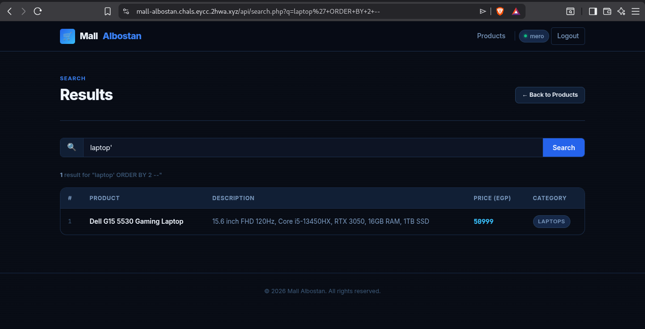645x329 pixels.
Task: Click the # column header
Action: pos(70,198)
